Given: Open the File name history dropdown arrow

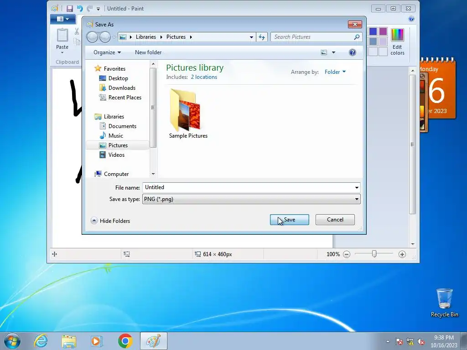Looking at the screenshot, I should tap(357, 187).
